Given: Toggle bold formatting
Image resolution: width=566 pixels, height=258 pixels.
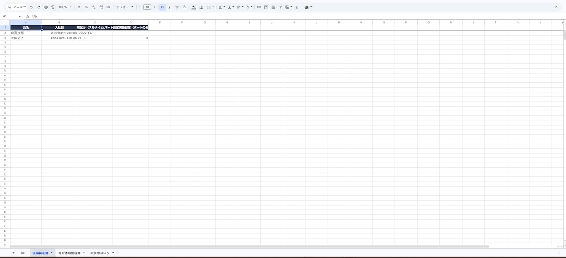Looking at the screenshot, I should [162, 7].
